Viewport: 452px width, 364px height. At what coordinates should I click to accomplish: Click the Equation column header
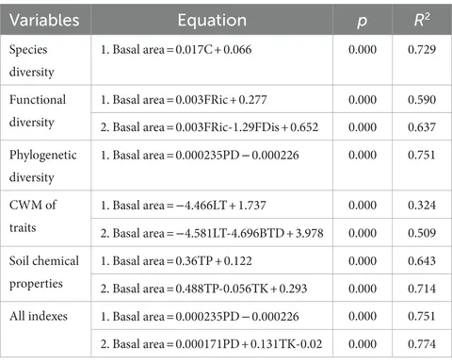point(212,20)
